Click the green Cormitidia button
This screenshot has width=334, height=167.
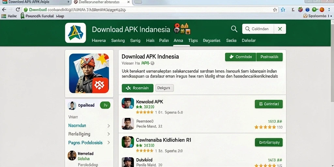tap(240, 57)
